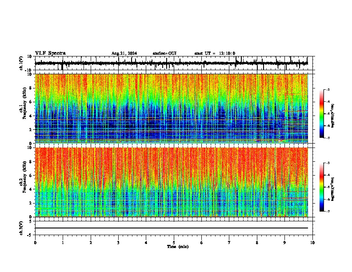Viewport: 352px width, 272px height.
Task: Click time axis tick label "9"
Action: pyautogui.click(x=284, y=243)
